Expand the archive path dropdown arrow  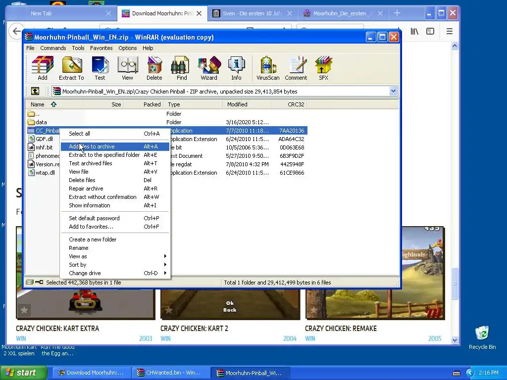click(x=393, y=91)
